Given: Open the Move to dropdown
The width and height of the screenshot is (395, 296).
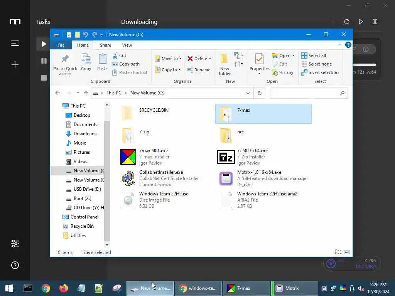Looking at the screenshot, I should pos(168,59).
